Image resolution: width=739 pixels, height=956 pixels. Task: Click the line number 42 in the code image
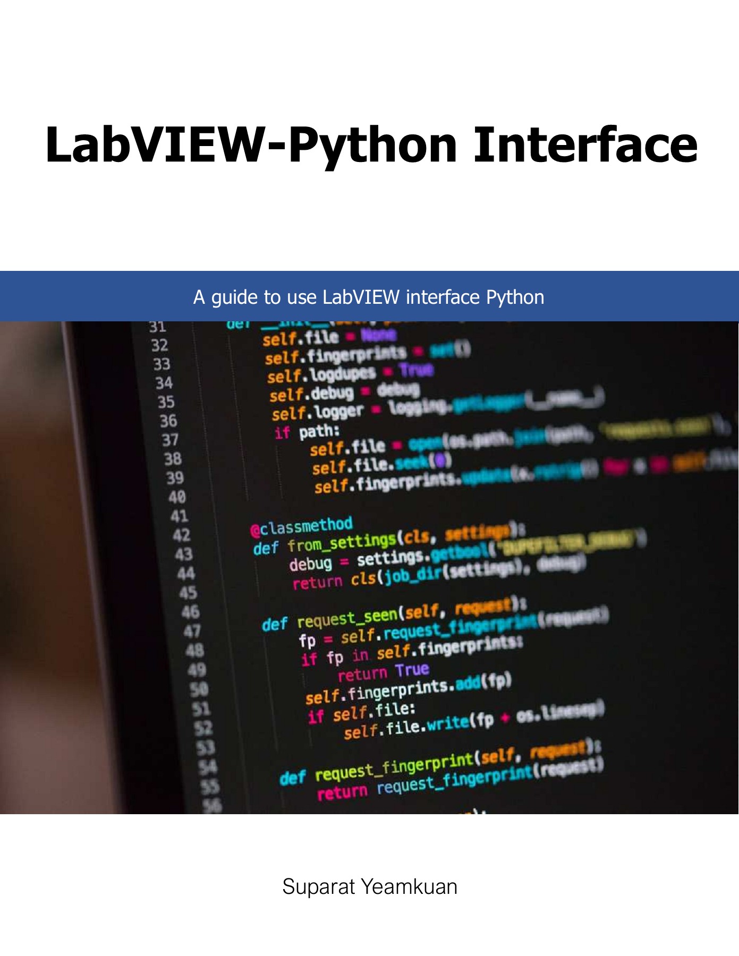[x=181, y=535]
